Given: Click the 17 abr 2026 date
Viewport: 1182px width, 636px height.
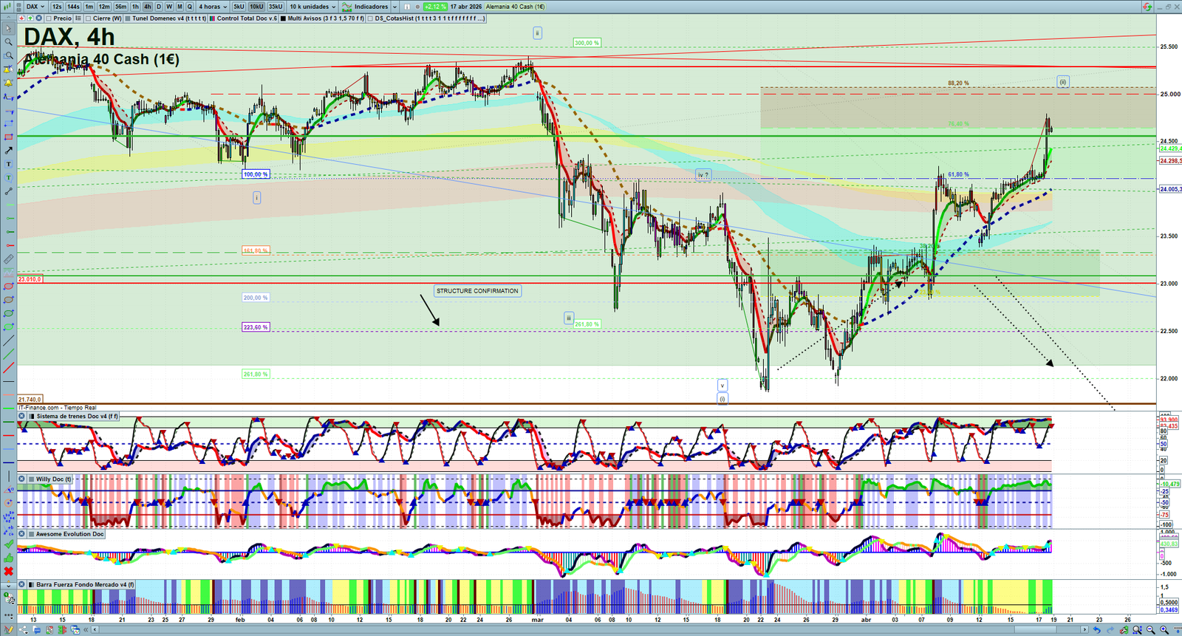Looking at the screenshot, I should point(466,7).
